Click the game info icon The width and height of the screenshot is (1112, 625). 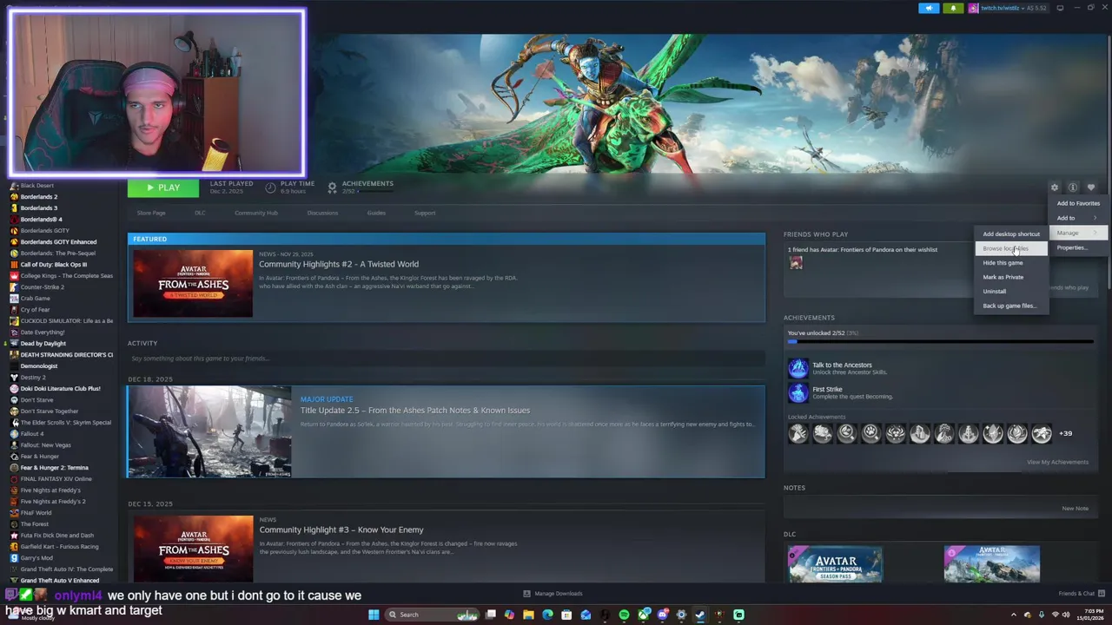(1073, 187)
